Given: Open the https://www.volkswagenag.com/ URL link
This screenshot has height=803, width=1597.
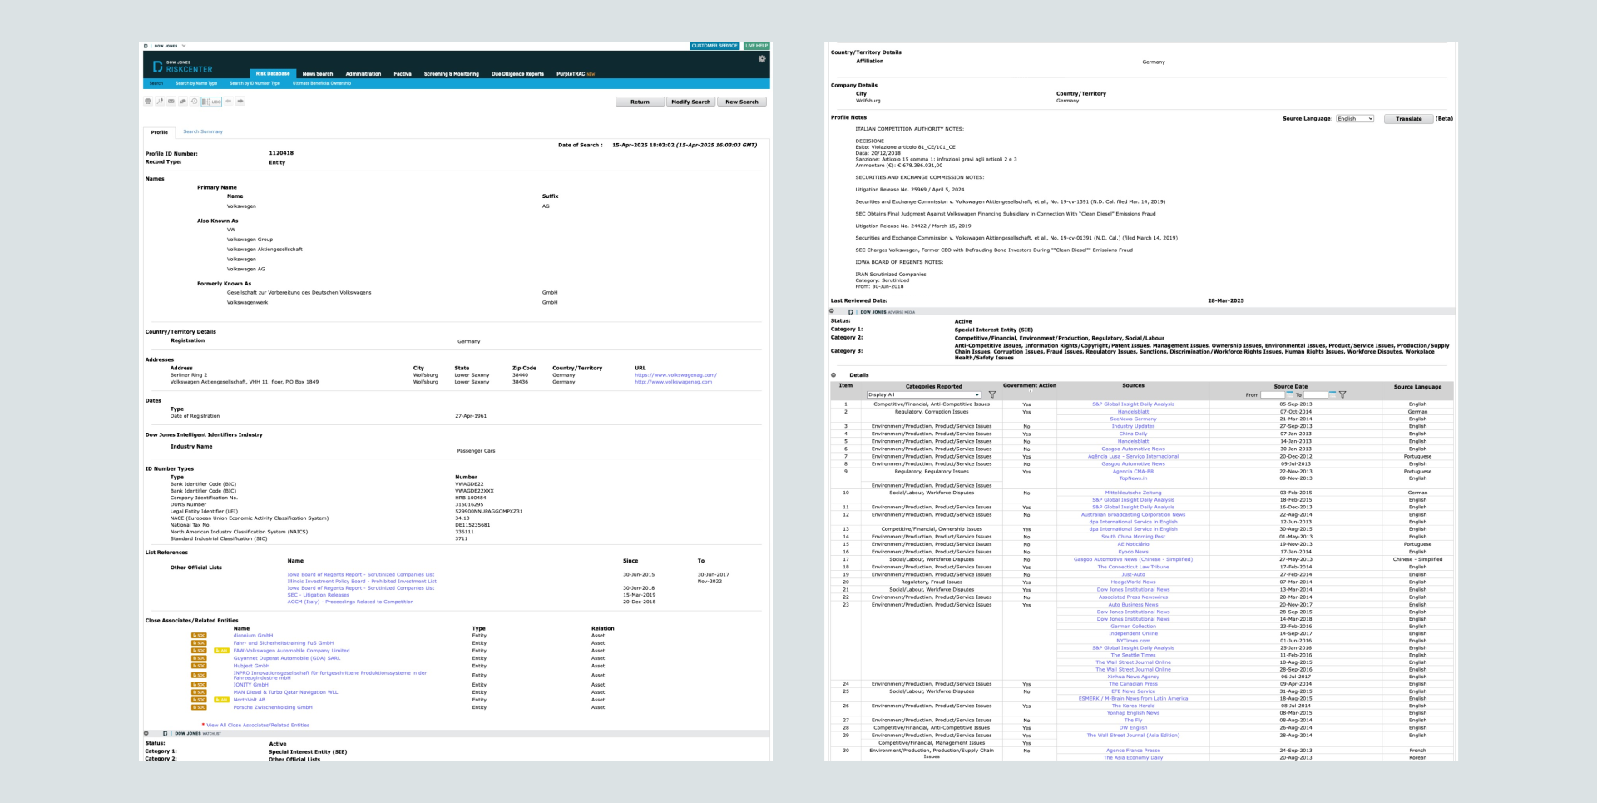Looking at the screenshot, I should pyautogui.click(x=675, y=375).
